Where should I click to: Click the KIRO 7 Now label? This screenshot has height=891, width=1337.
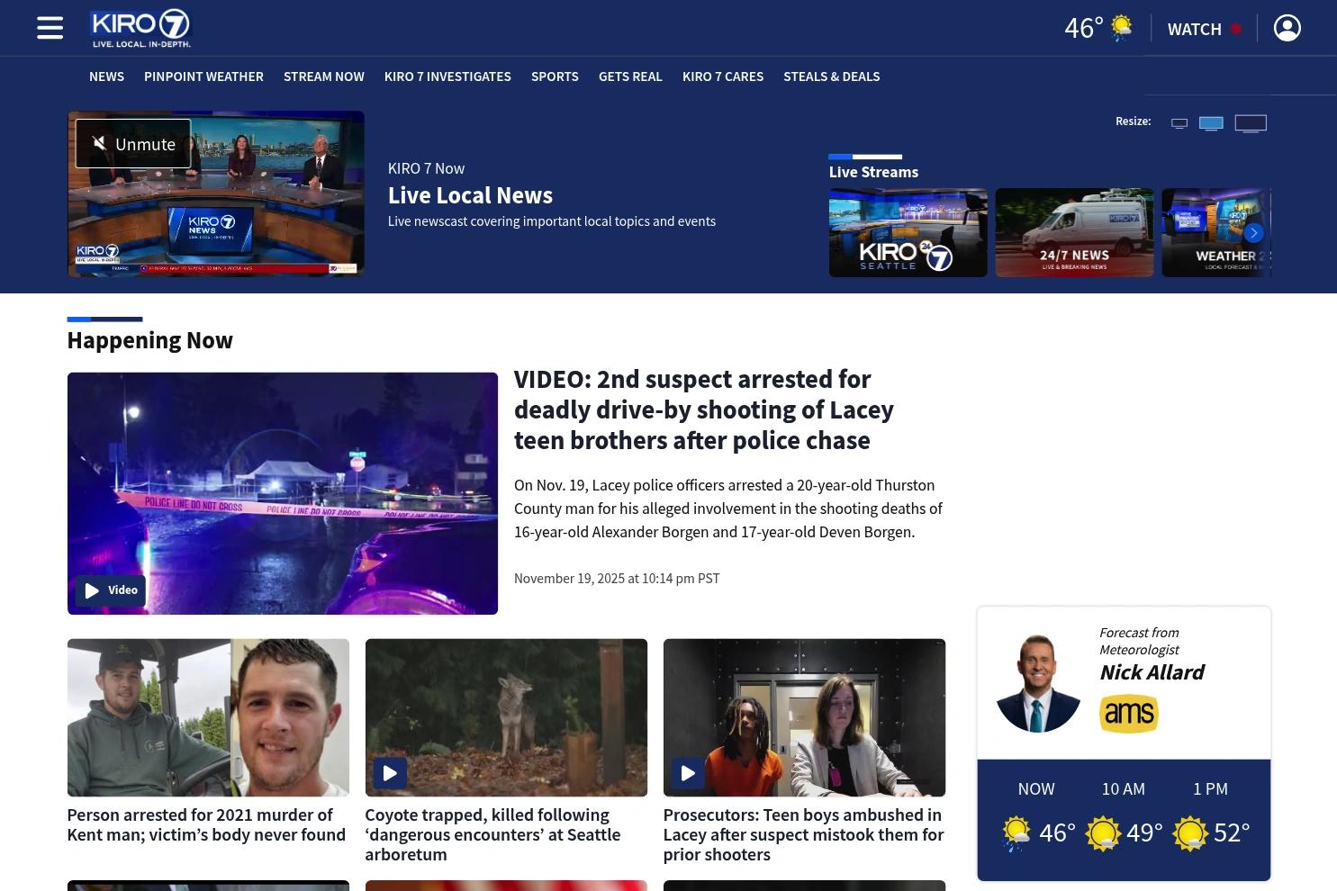[426, 168]
